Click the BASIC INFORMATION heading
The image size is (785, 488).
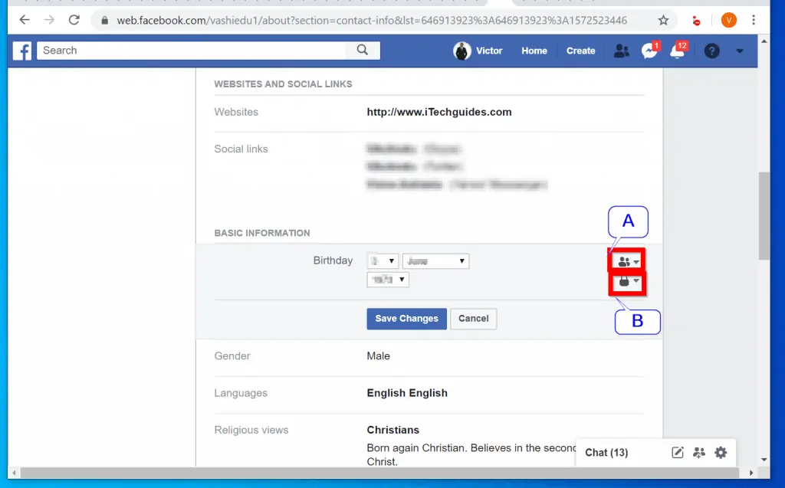[262, 233]
